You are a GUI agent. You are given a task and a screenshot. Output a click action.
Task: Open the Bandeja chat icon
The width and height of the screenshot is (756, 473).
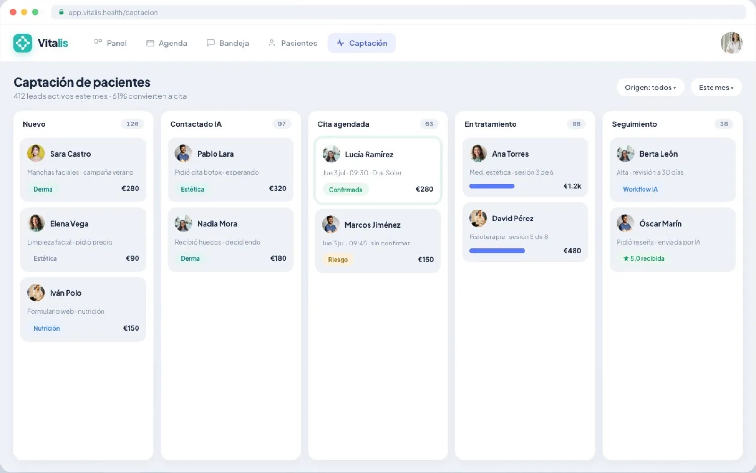click(x=211, y=43)
